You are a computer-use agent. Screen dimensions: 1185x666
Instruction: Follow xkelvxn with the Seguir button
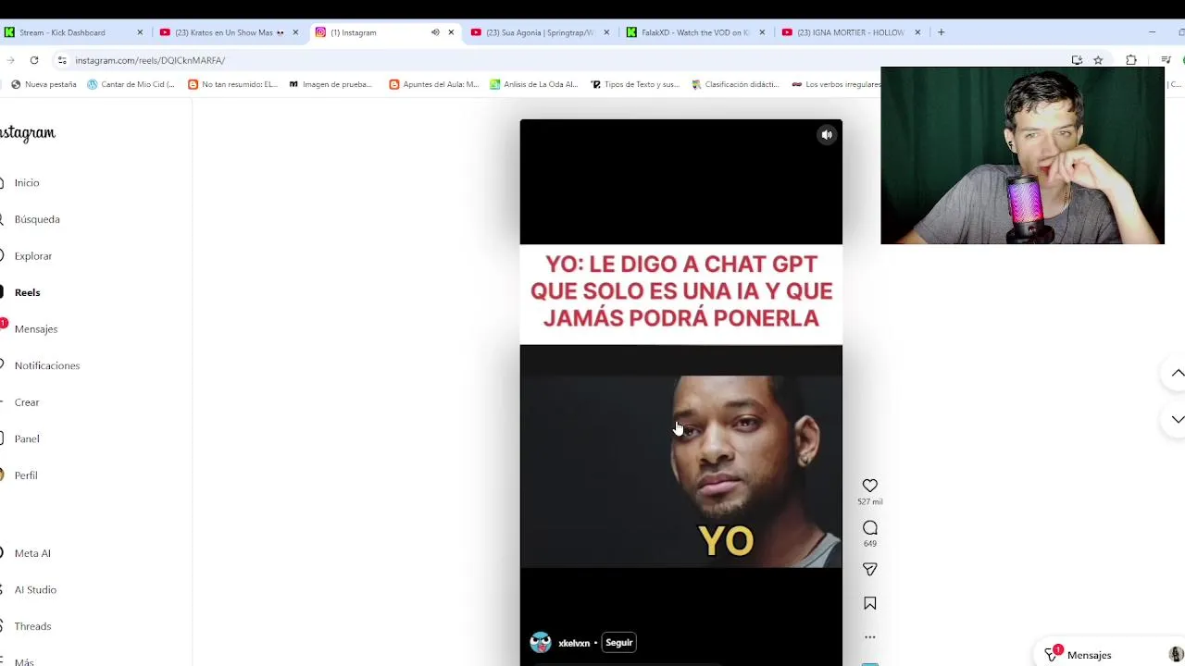click(619, 643)
